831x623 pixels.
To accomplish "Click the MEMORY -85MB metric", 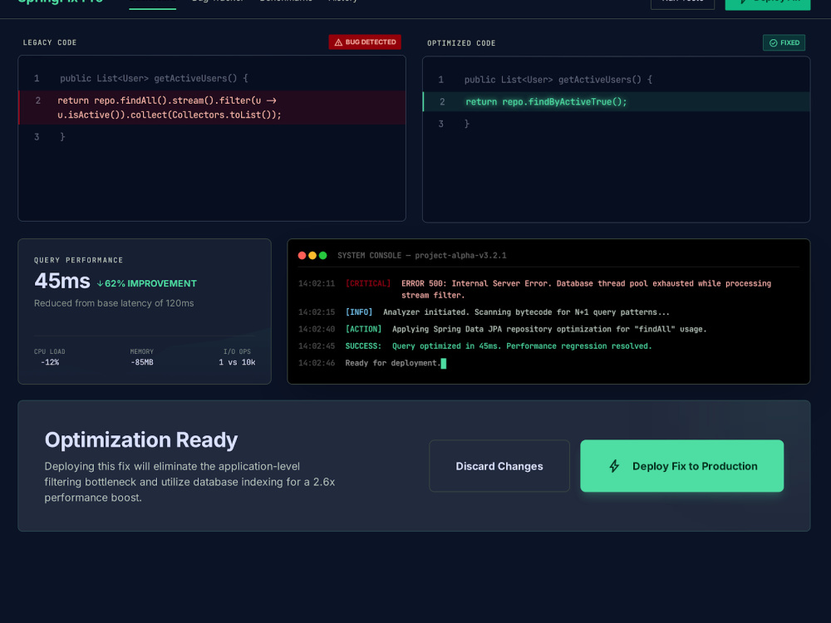I will coord(141,357).
